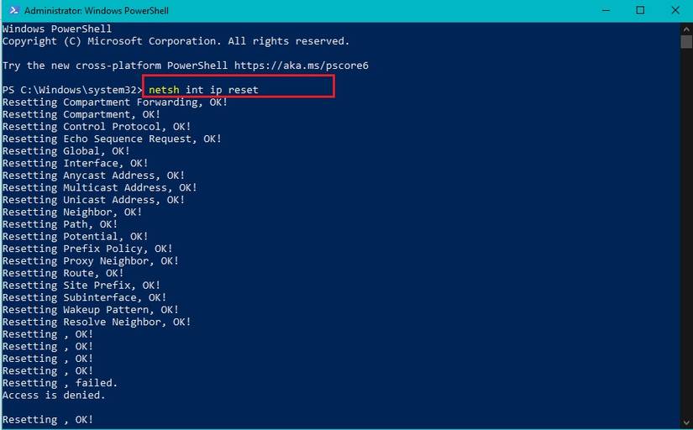Click the PS C:\Windows\system32> prompt
Image resolution: width=693 pixels, height=430 pixels.
pos(72,90)
